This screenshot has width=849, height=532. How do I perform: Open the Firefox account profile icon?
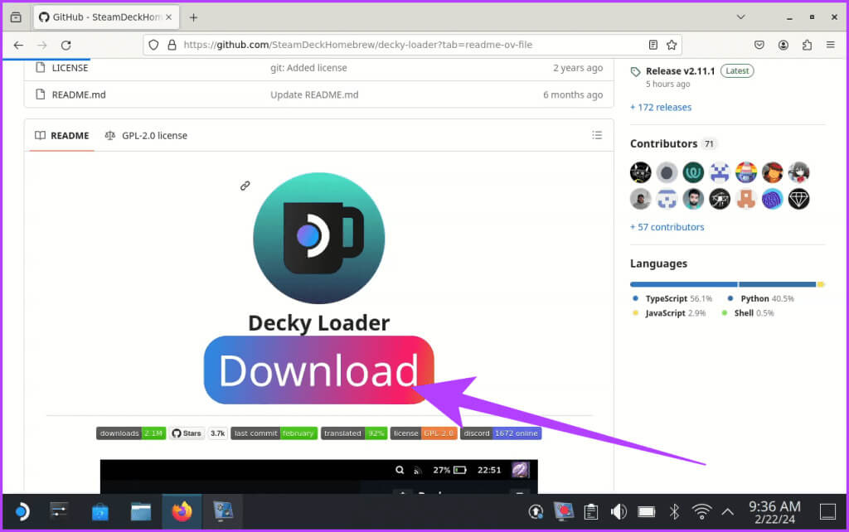[x=784, y=45]
